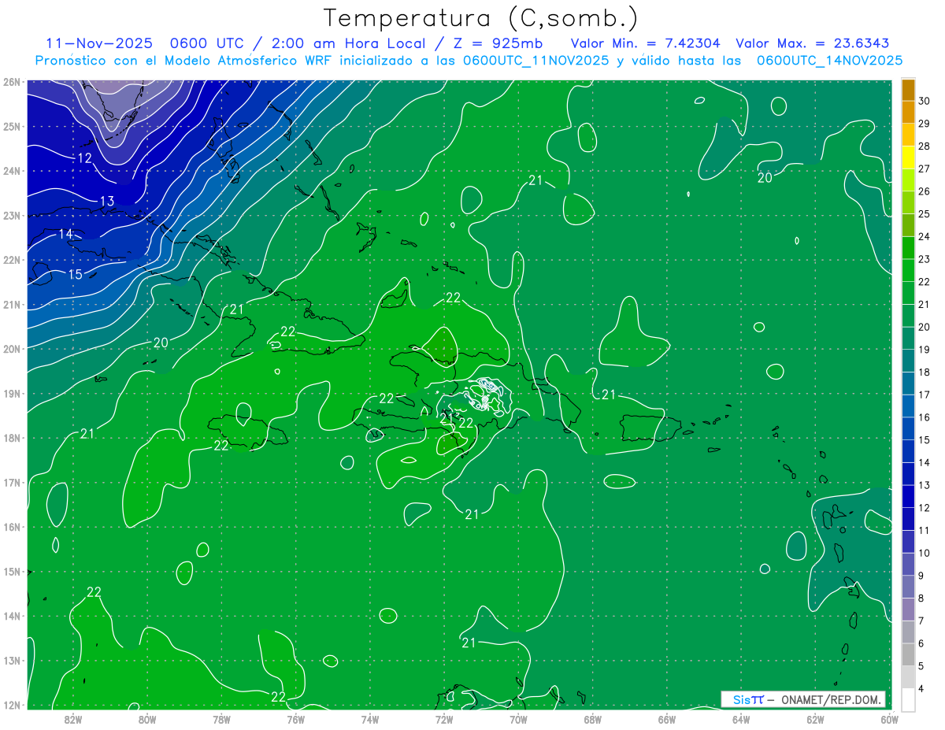Click the '16N' latitude axis label
This screenshot has width=945, height=730.
pyautogui.click(x=11, y=527)
